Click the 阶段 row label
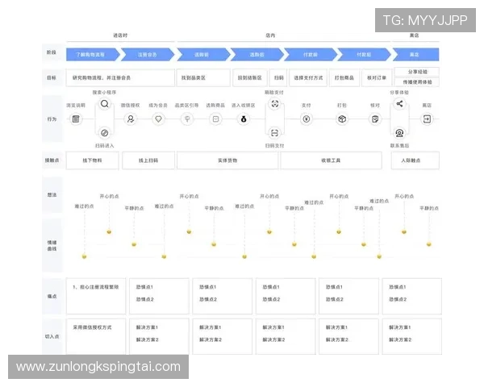This screenshot has height=387, width=484. (x=52, y=52)
